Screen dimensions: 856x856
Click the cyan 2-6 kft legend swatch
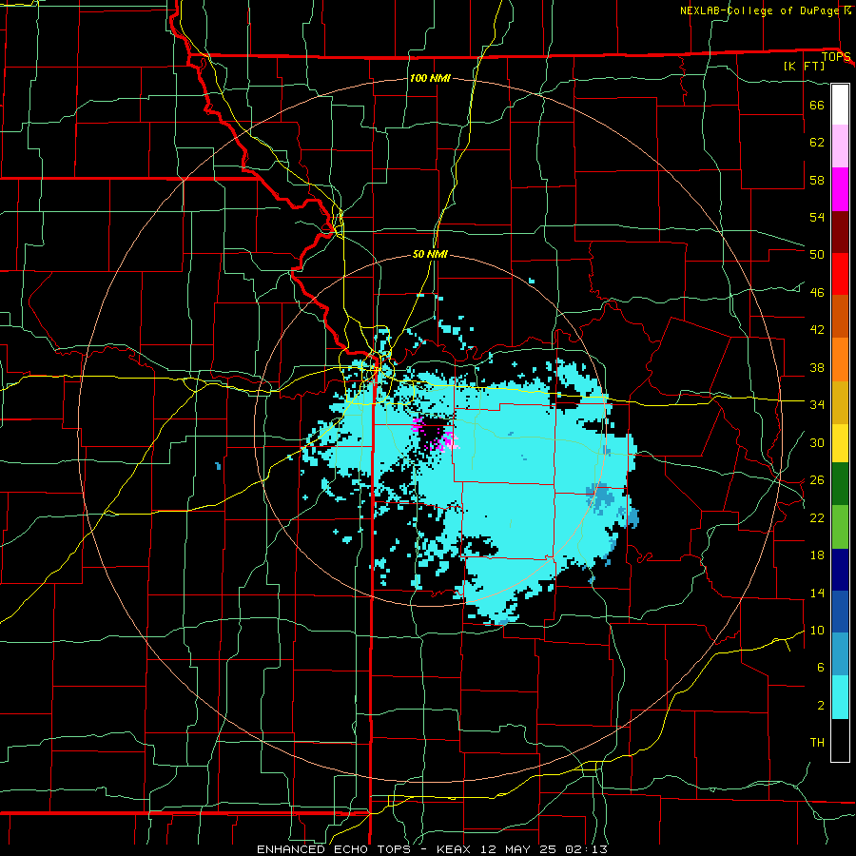[840, 697]
